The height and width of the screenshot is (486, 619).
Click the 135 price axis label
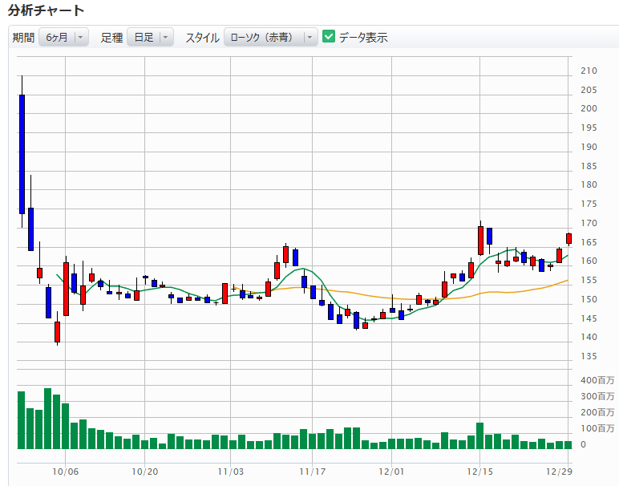(588, 356)
